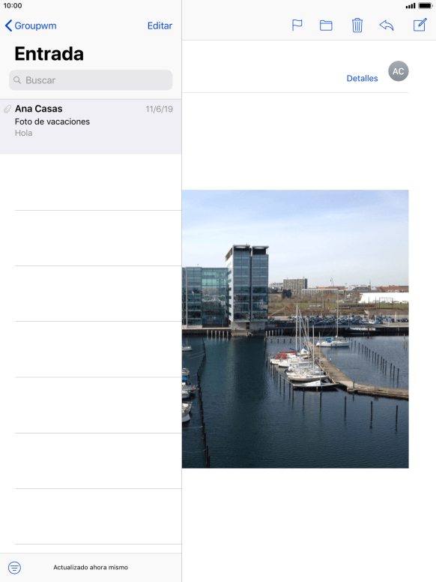Tap the paperclip attachment indicator
Viewport: 436px width, 582px height.
[x=7, y=109]
